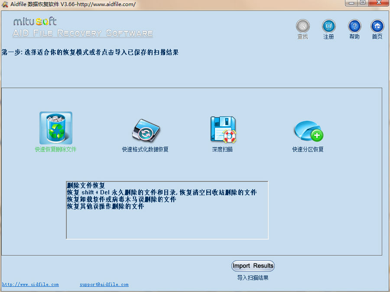Click the 快速格式化数据恢复 text label

[145, 150]
